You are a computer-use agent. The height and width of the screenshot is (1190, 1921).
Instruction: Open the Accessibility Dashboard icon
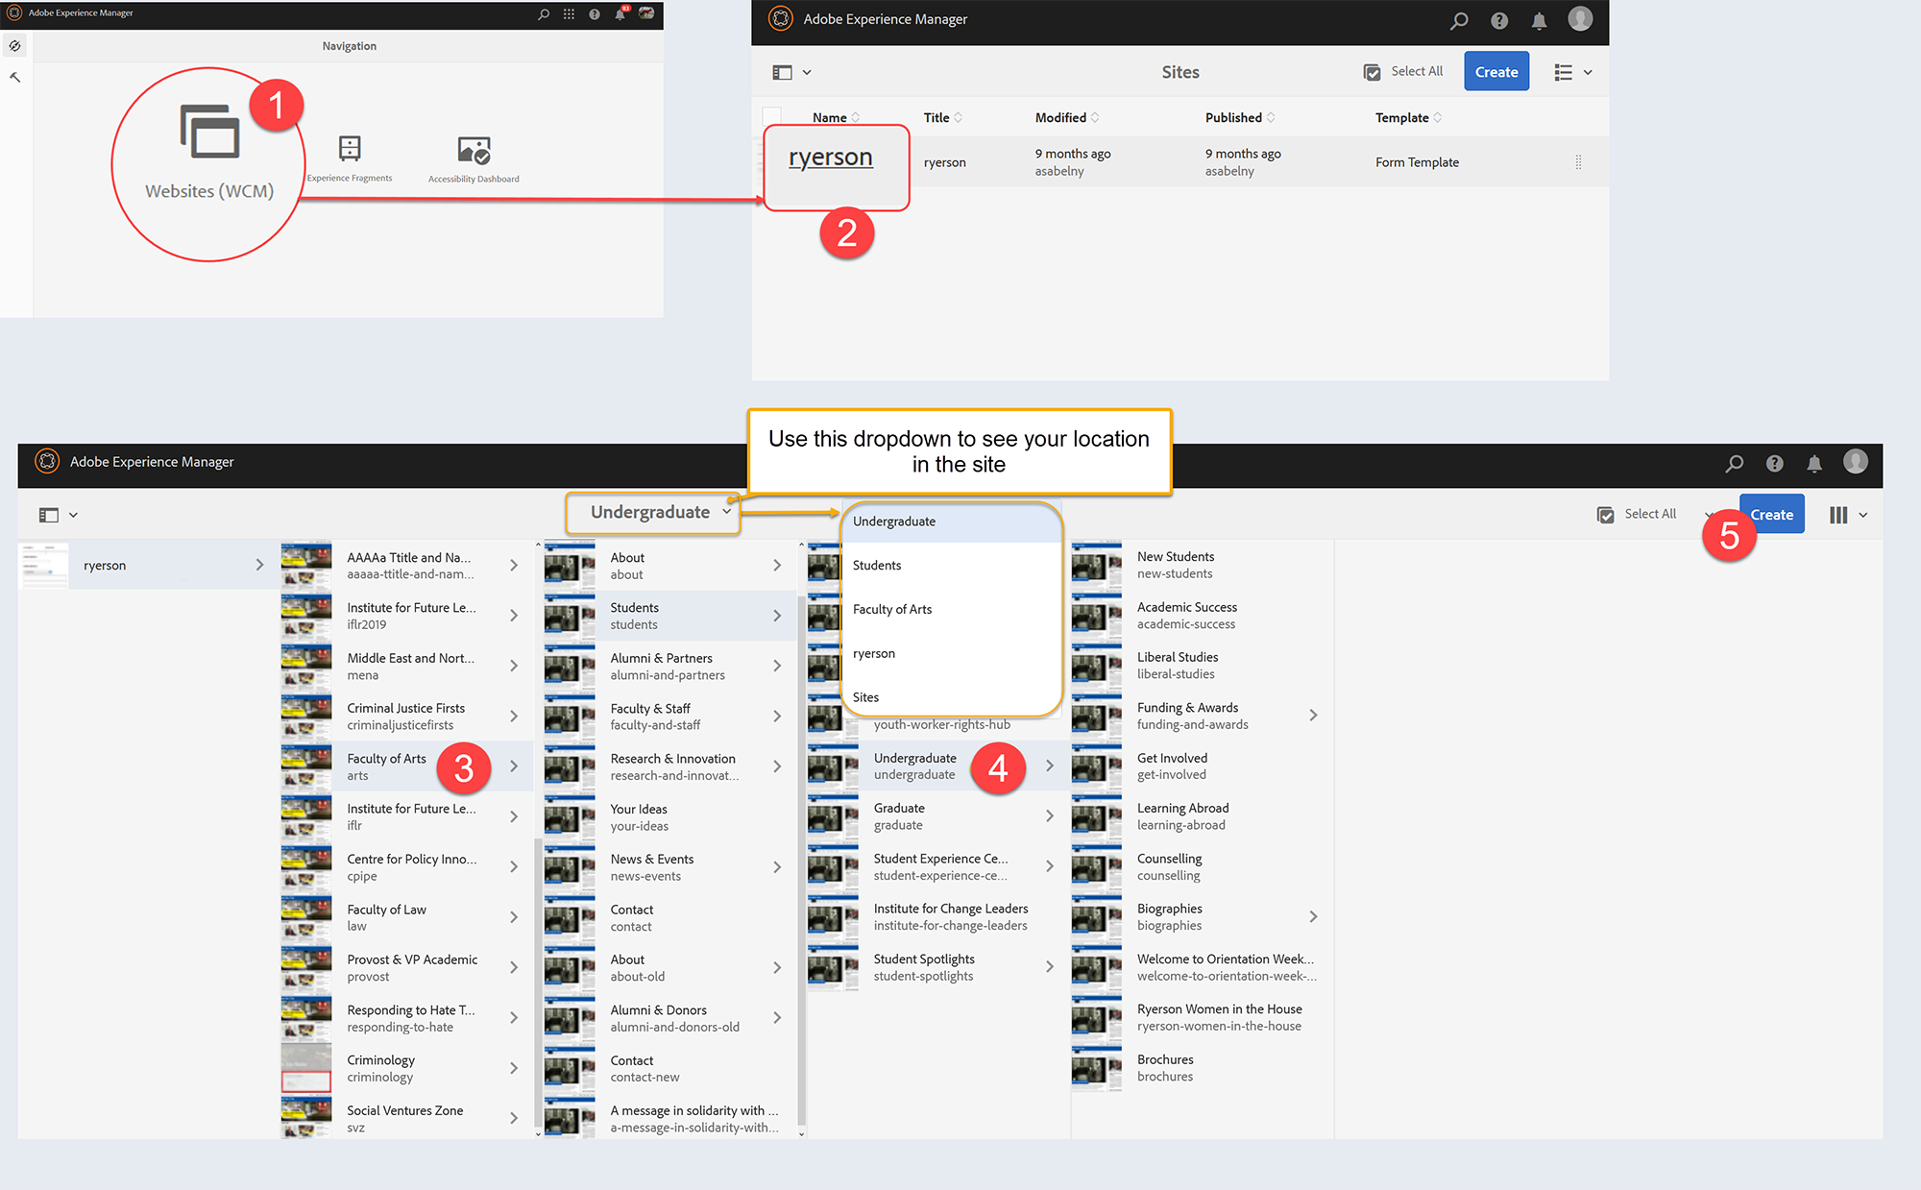point(474,151)
